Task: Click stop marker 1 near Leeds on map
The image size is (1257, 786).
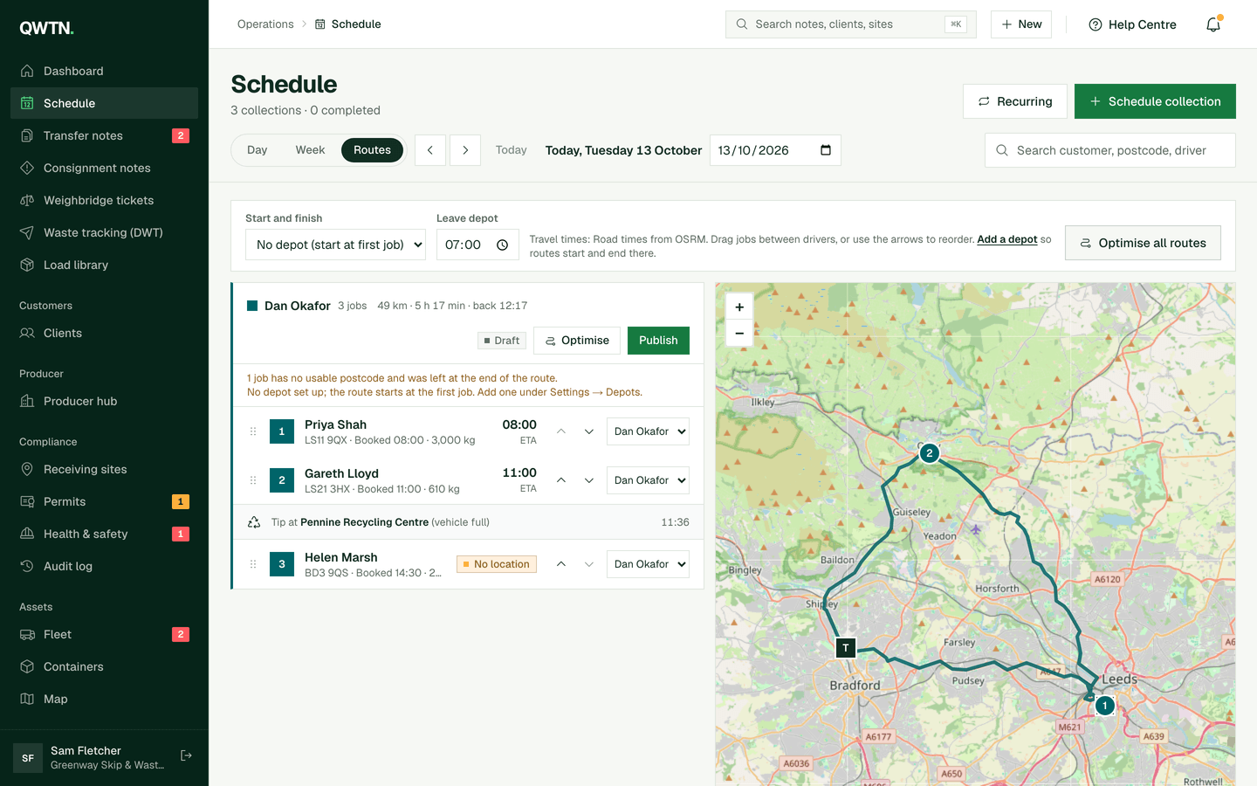Action: coord(1104,705)
